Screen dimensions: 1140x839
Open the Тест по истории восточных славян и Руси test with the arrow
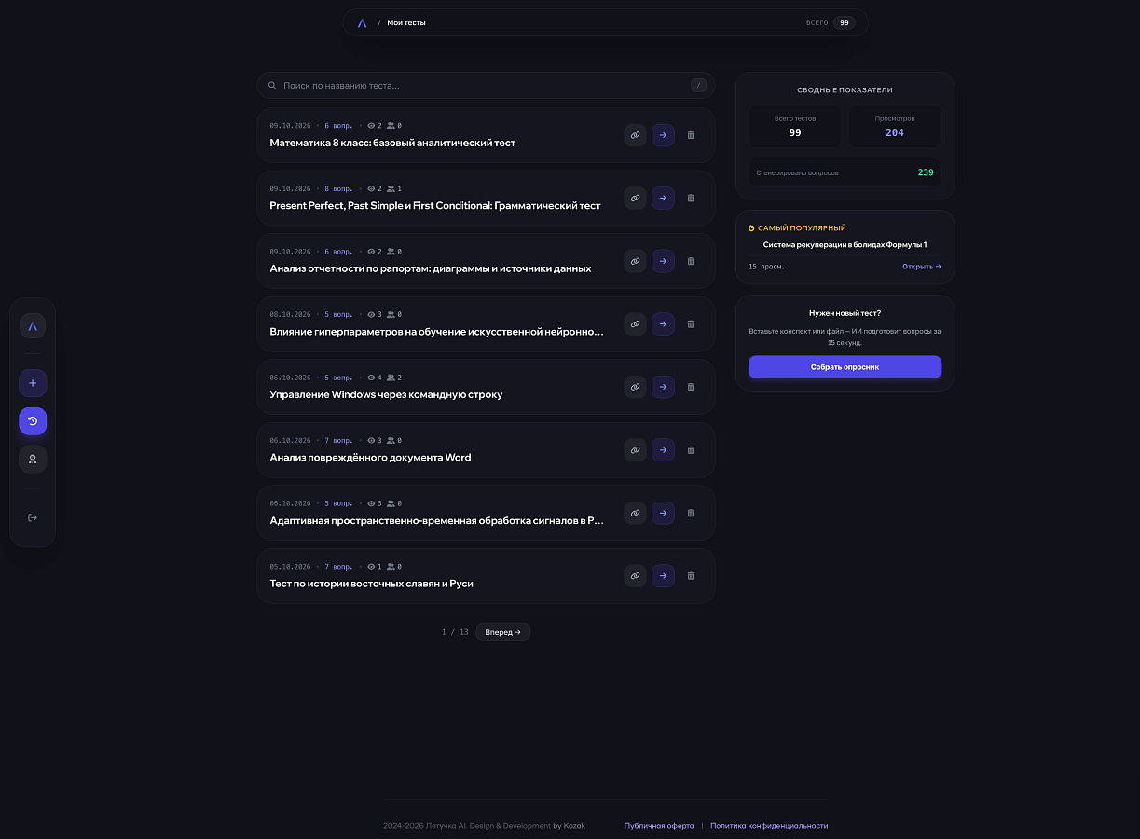coord(663,576)
